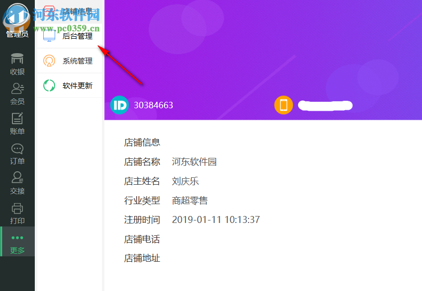The image size is (422, 291).
Task: Open the 会员 members section
Action: point(17,94)
